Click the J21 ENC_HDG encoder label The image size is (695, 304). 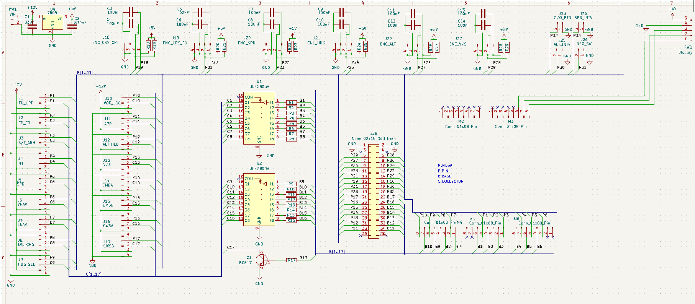(x=316, y=41)
